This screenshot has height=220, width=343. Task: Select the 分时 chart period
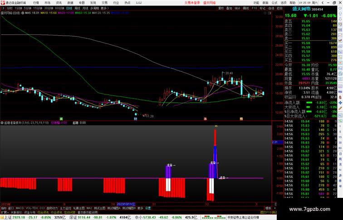point(10,8)
